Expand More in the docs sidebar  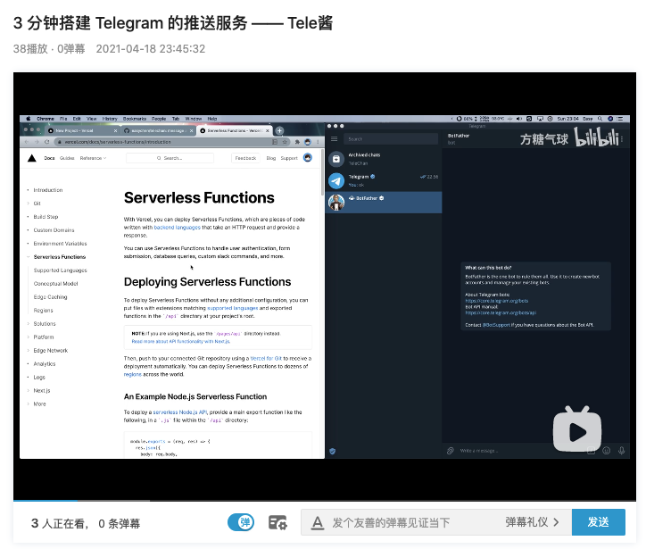39,403
